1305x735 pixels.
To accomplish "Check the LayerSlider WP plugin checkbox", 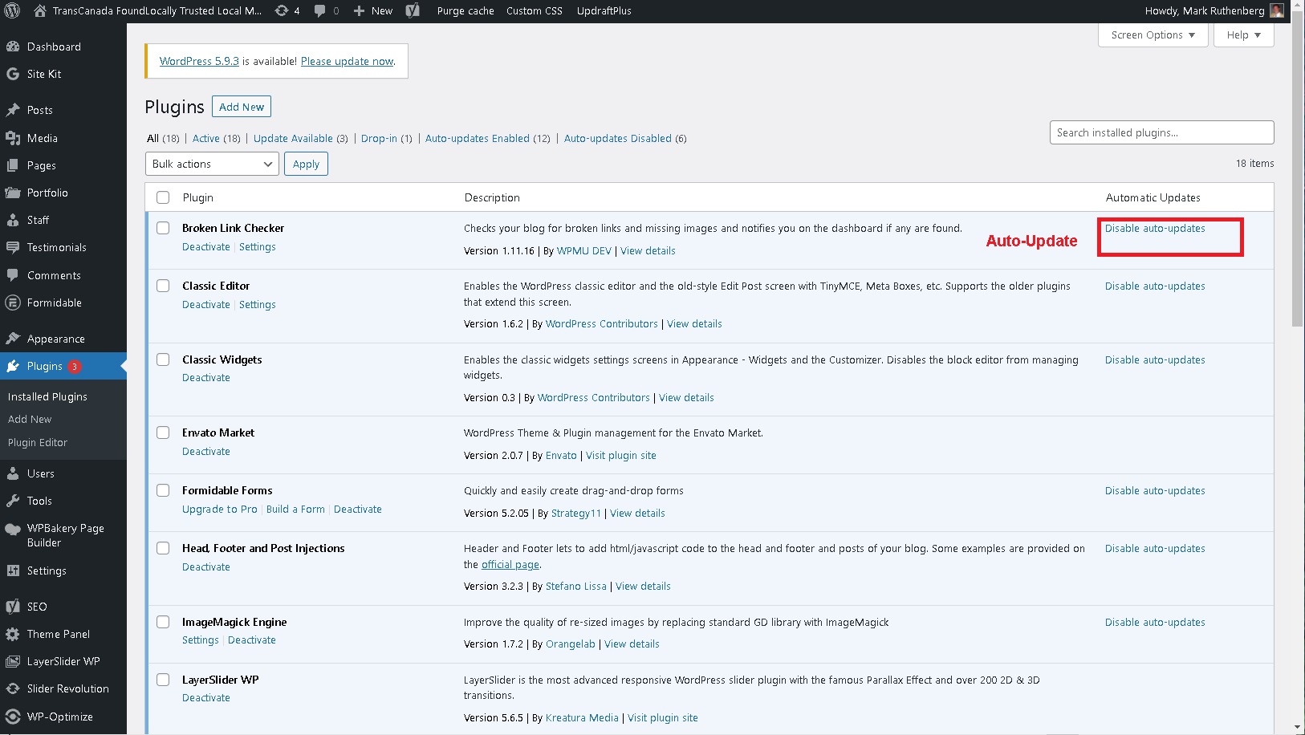I will pyautogui.click(x=163, y=680).
